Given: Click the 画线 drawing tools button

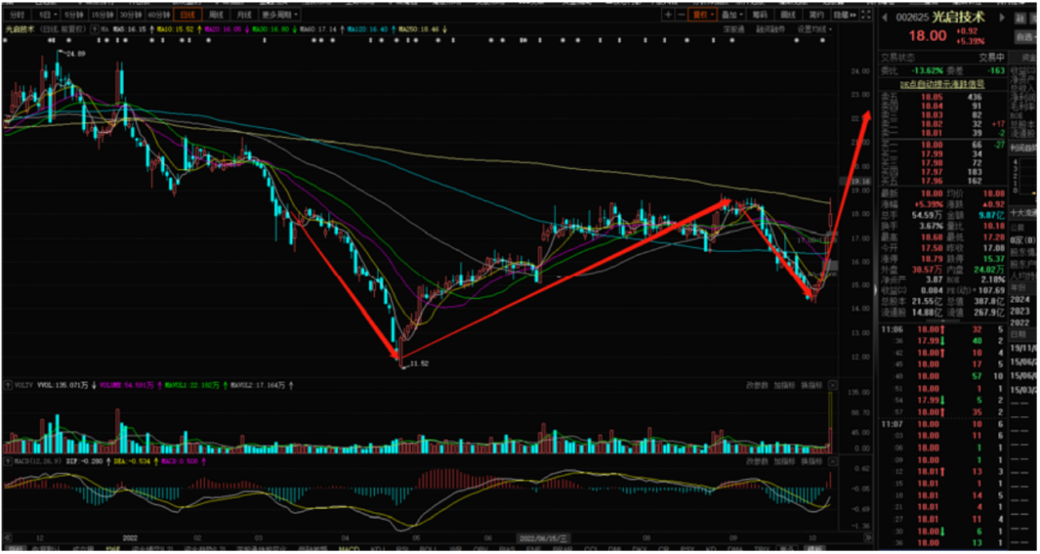Looking at the screenshot, I should pyautogui.click(x=788, y=15).
